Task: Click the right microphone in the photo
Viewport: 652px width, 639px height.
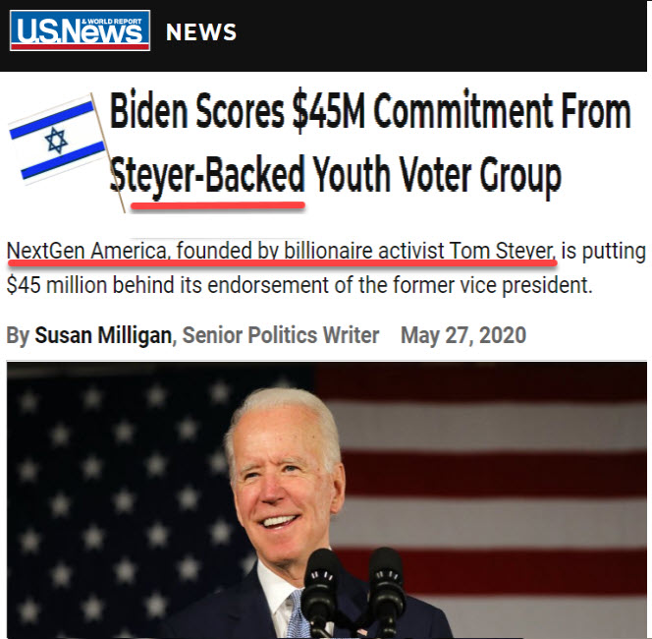Action: (x=386, y=590)
